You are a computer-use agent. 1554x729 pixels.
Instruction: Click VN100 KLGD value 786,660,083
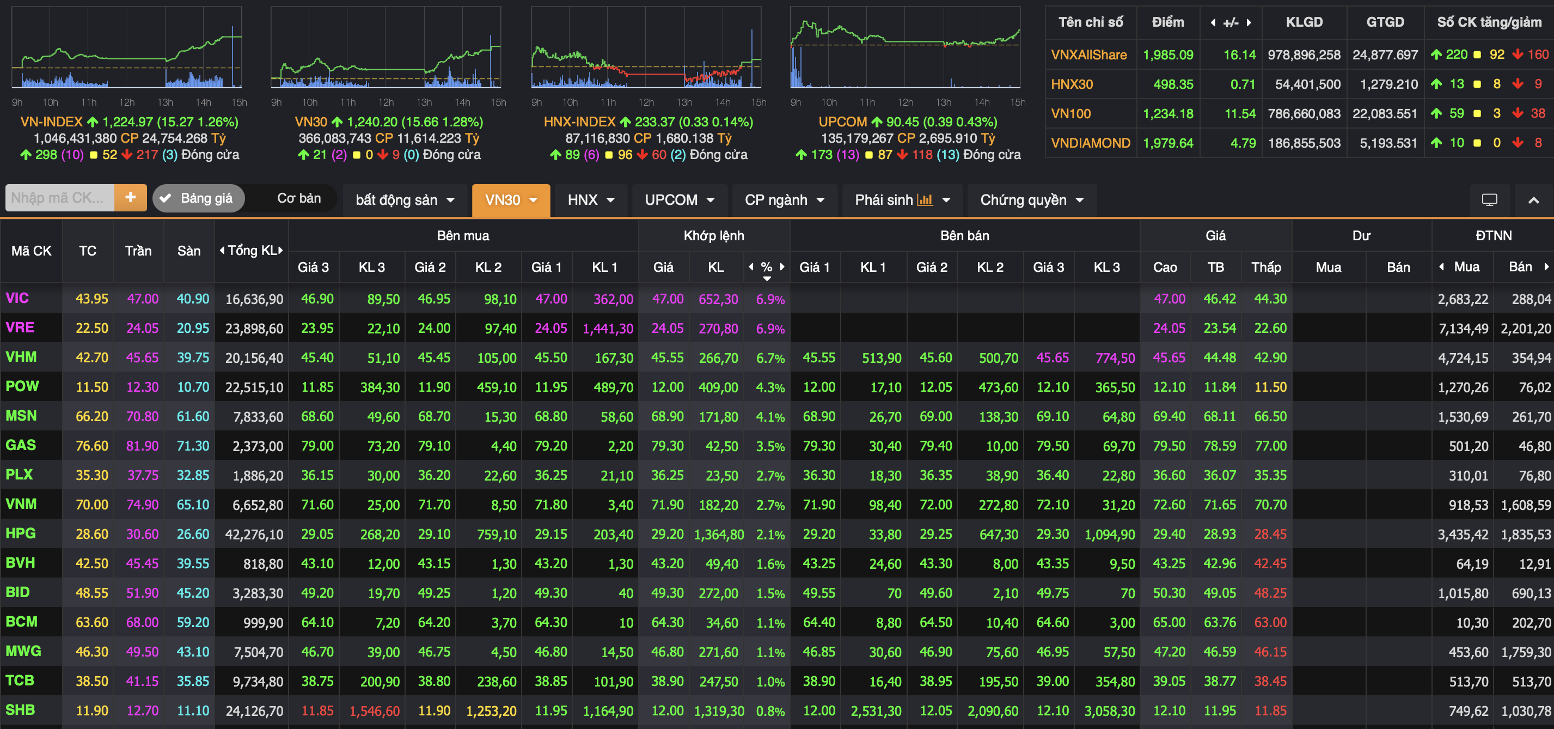[x=1304, y=113]
